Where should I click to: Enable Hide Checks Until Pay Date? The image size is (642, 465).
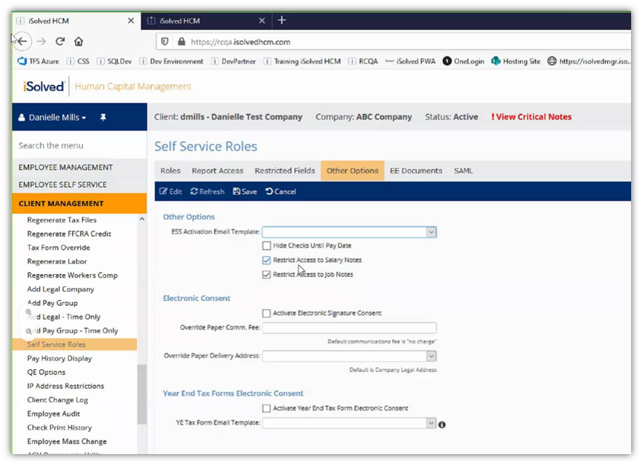pos(267,246)
